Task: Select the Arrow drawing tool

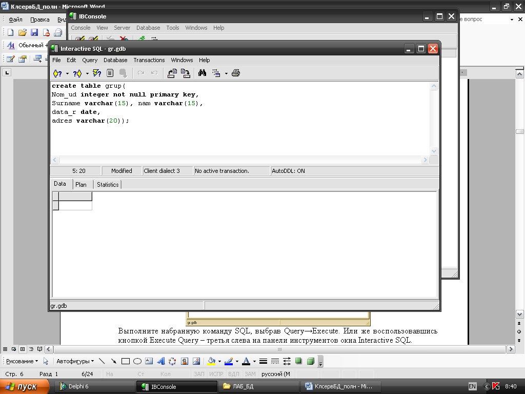Action: (114, 361)
